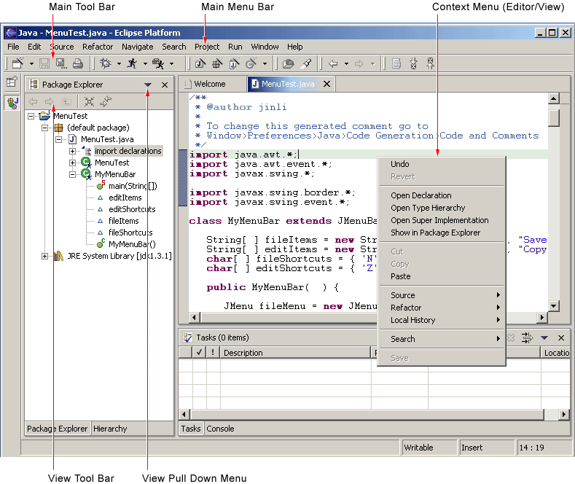The height and width of the screenshot is (484, 575).
Task: Click the Print toolbar icon
Action: click(78, 63)
